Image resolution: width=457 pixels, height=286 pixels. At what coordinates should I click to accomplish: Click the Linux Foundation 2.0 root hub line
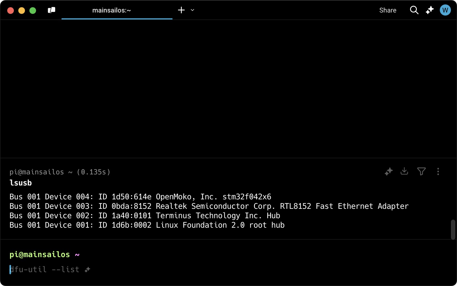click(147, 225)
